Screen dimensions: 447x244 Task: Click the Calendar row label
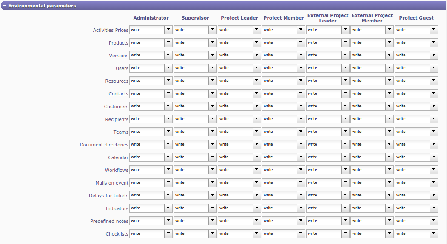(x=118, y=157)
